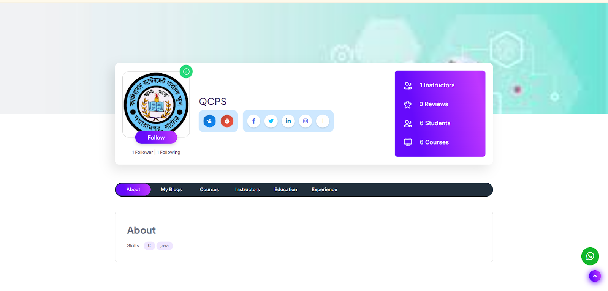
Task: Switch to the Courses tab
Action: 209,190
